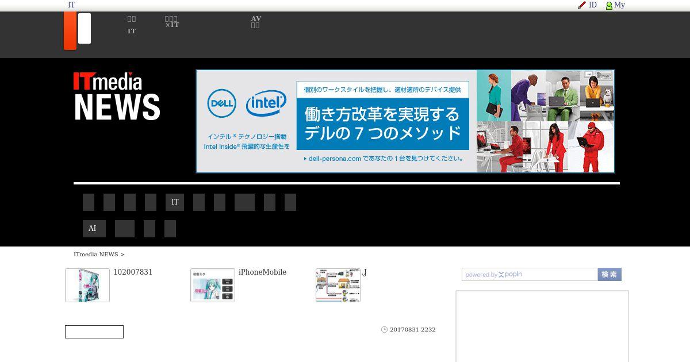Viewport: 690px width, 362px height.
Task: Open the Hatsune Miku thumbnail beside iPhoneMobile
Action: click(213, 285)
